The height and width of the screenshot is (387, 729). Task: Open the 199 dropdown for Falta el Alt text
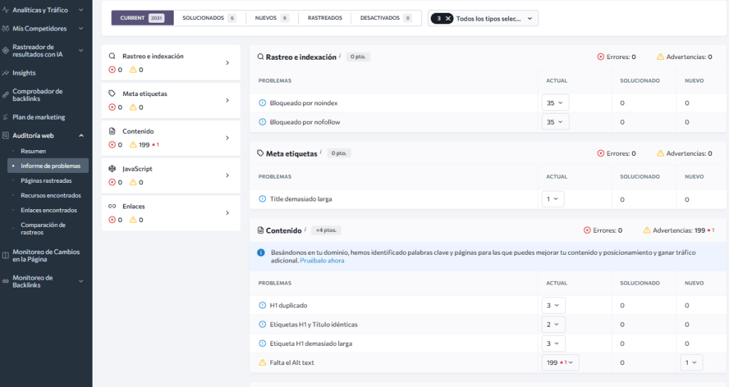(x=560, y=363)
